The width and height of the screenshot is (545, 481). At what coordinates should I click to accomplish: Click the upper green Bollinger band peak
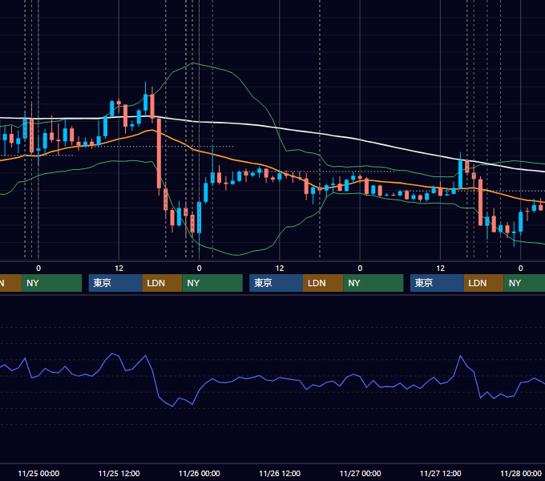coord(193,63)
